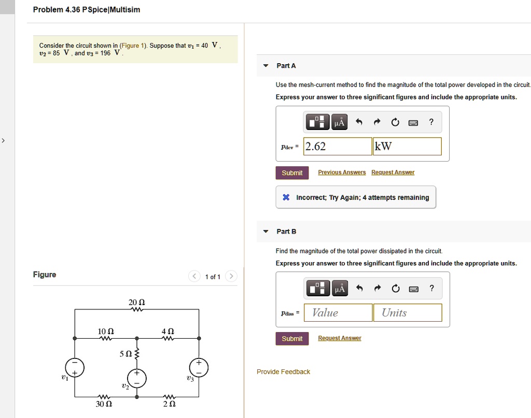Select the pdev value field showing 2.62
Viewport: 531px width, 418px height.
[338, 147]
